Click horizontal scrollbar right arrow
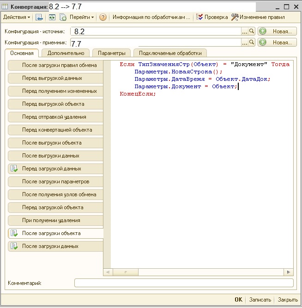 pyautogui.click(x=289, y=272)
